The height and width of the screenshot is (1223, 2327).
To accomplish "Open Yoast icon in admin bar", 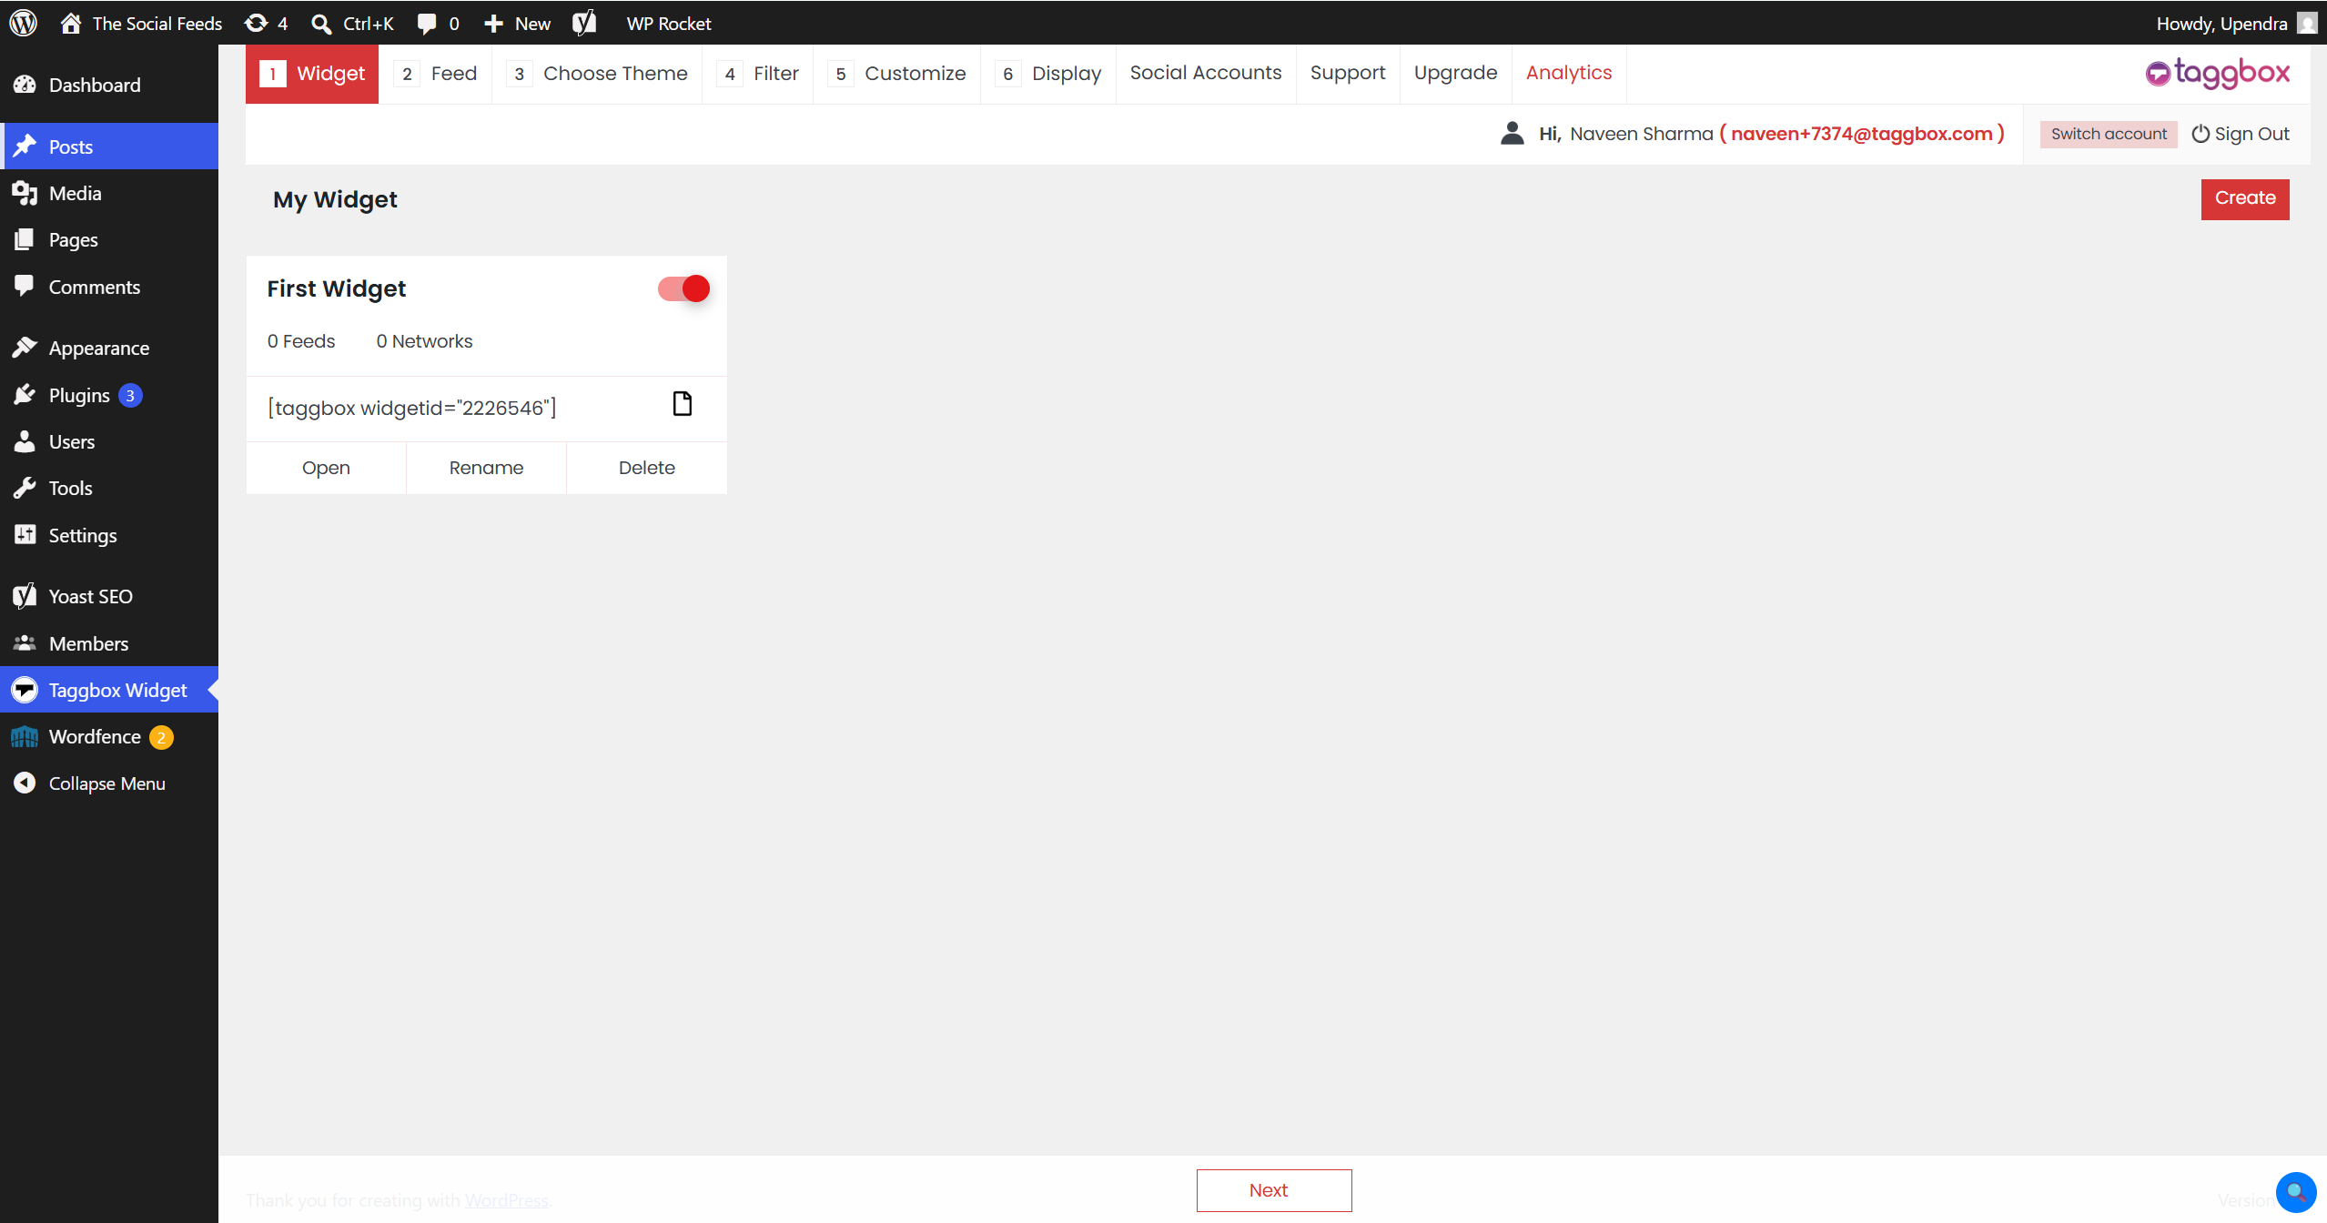I will tap(584, 23).
